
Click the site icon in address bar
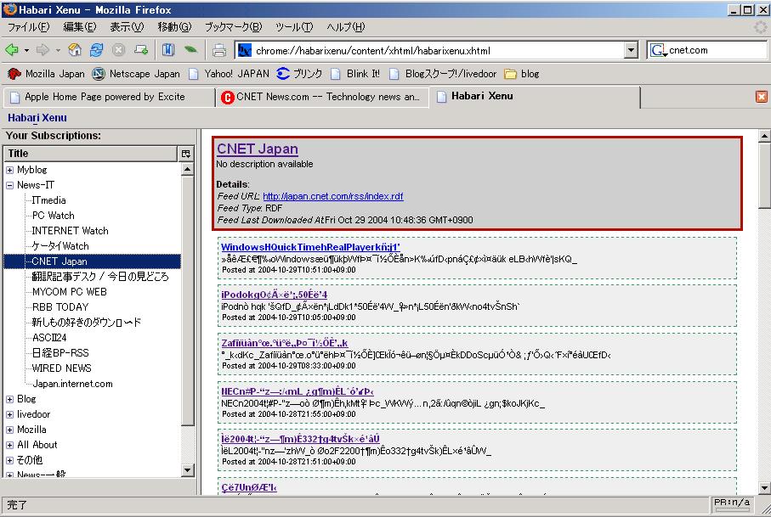coord(244,50)
